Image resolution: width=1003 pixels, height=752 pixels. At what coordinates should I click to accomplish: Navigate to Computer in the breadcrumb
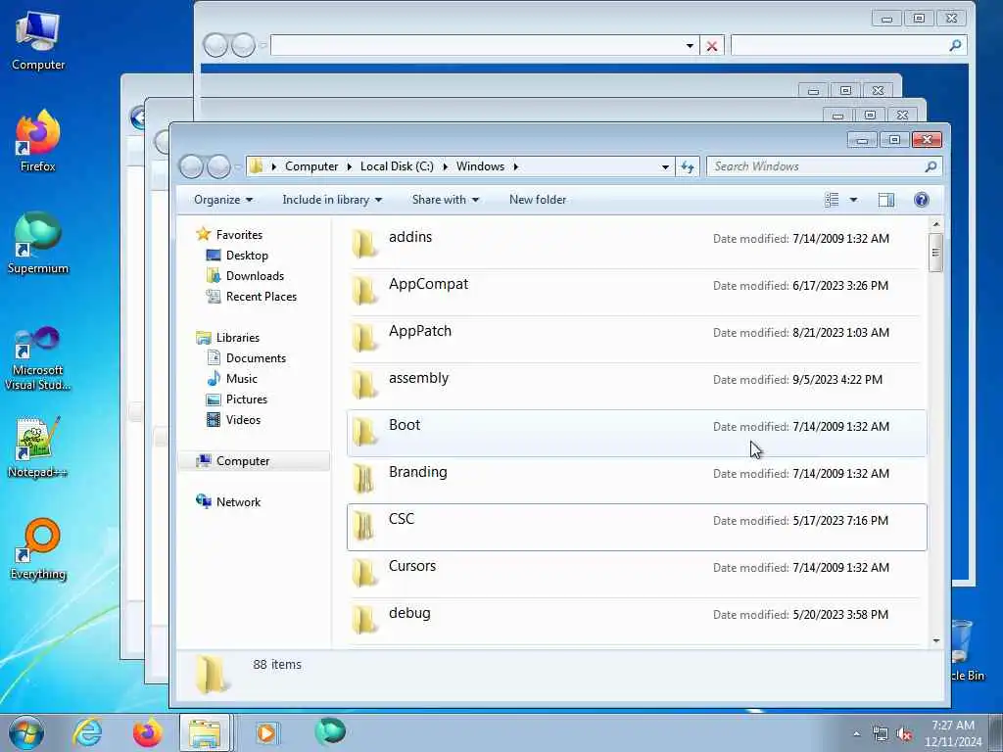(x=311, y=166)
